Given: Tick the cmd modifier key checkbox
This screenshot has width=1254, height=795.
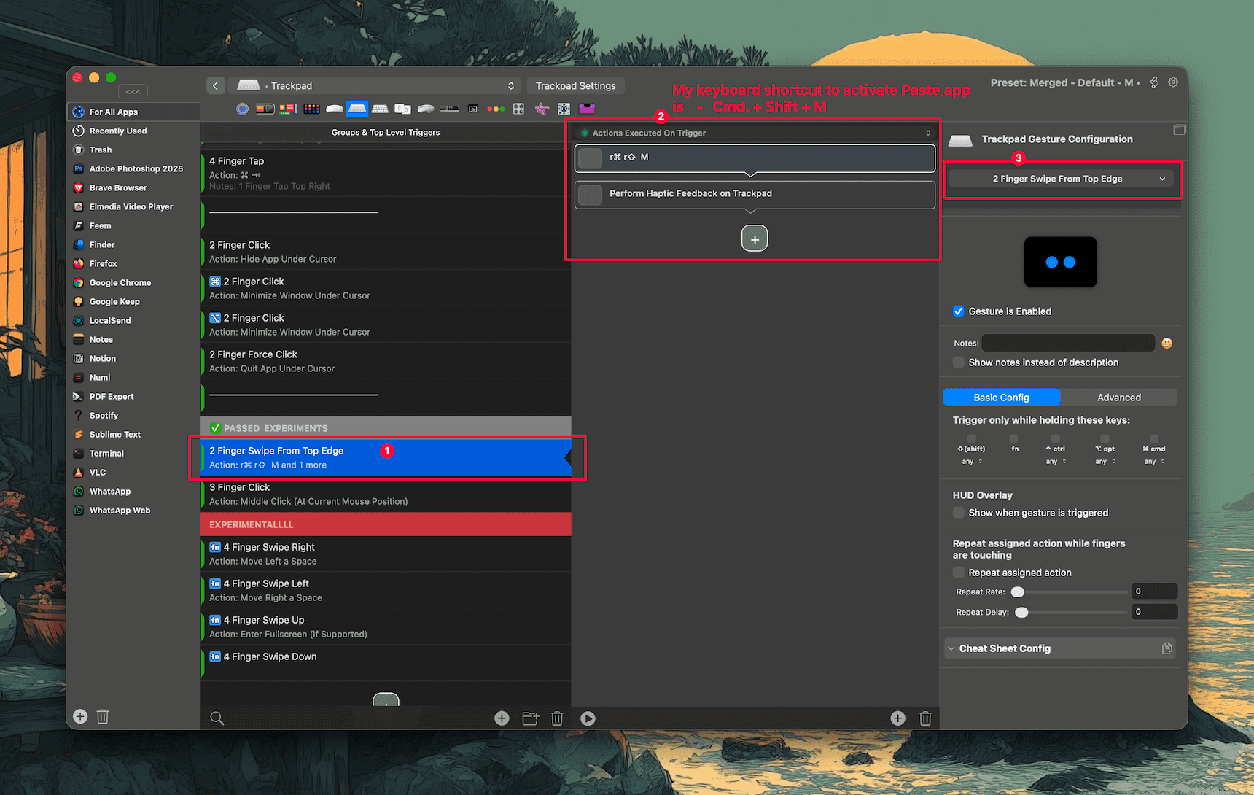Looking at the screenshot, I should [x=1154, y=438].
